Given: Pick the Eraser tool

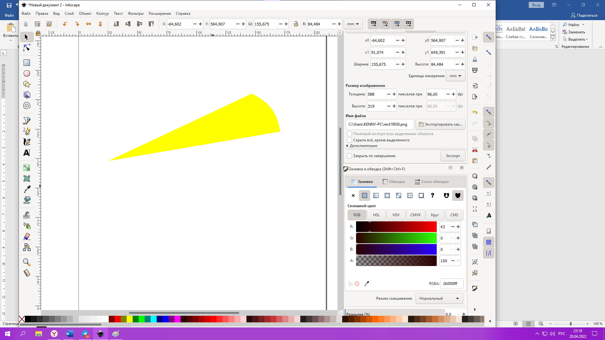Looking at the screenshot, I should click(26, 236).
